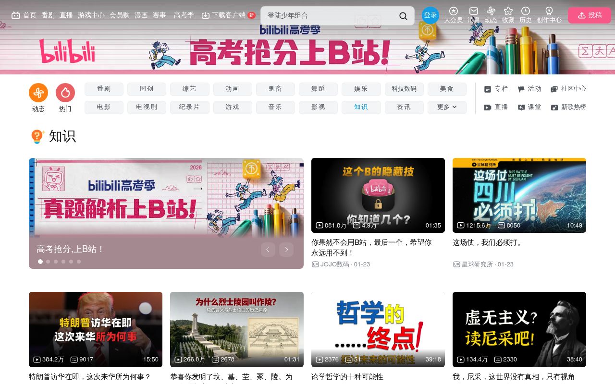Open 赛事 top navigation link
The image size is (615, 384).
pyautogui.click(x=160, y=15)
